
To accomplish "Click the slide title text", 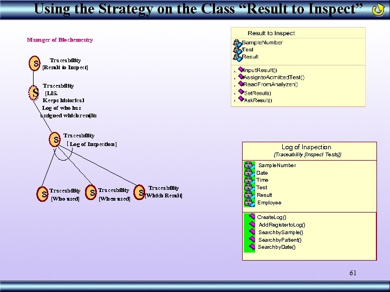I will pyautogui.click(x=198, y=9).
